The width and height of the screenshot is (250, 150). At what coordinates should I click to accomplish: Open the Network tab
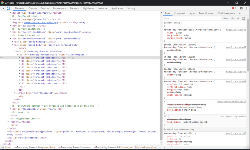click(103, 8)
